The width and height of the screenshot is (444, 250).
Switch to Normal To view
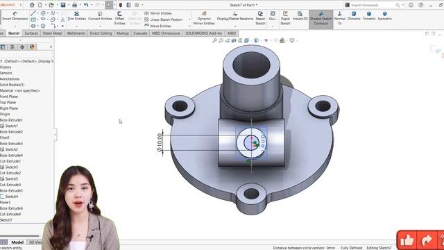click(339, 18)
